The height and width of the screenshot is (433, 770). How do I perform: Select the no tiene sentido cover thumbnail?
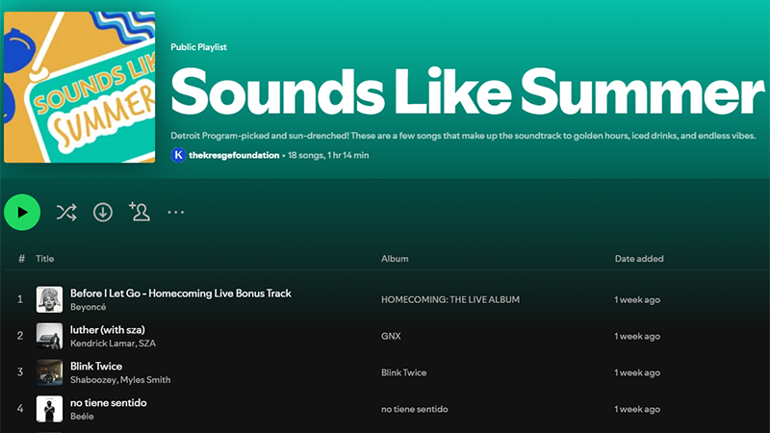tap(49, 409)
